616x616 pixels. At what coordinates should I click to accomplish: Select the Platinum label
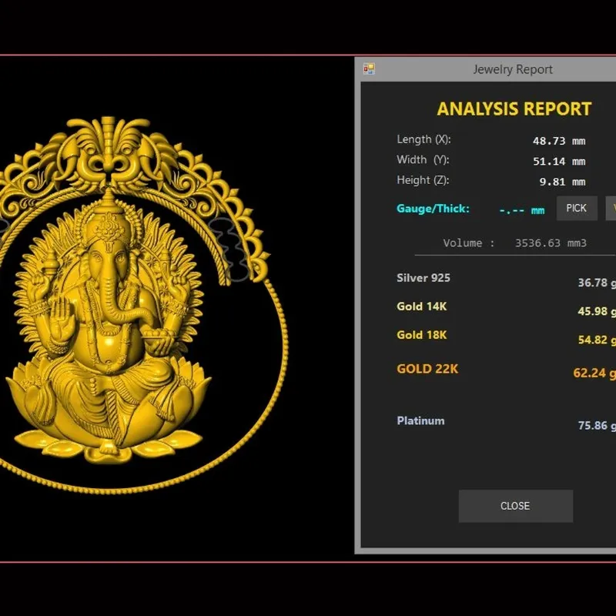(420, 420)
